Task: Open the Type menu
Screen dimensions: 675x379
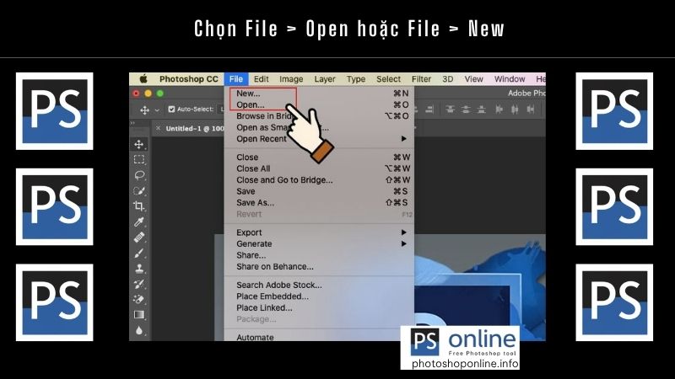Action: pyautogui.click(x=355, y=79)
